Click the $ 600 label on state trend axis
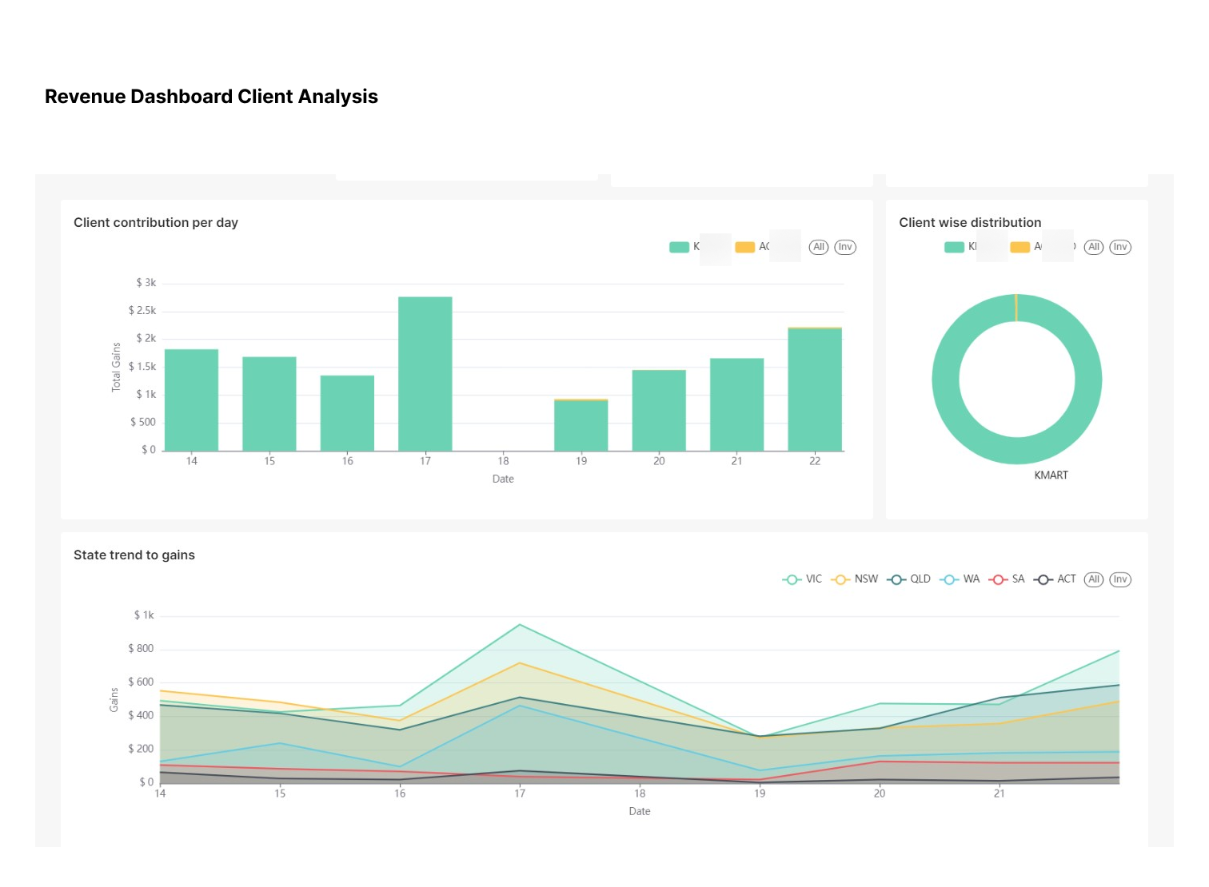The width and height of the screenshot is (1209, 887). click(141, 682)
